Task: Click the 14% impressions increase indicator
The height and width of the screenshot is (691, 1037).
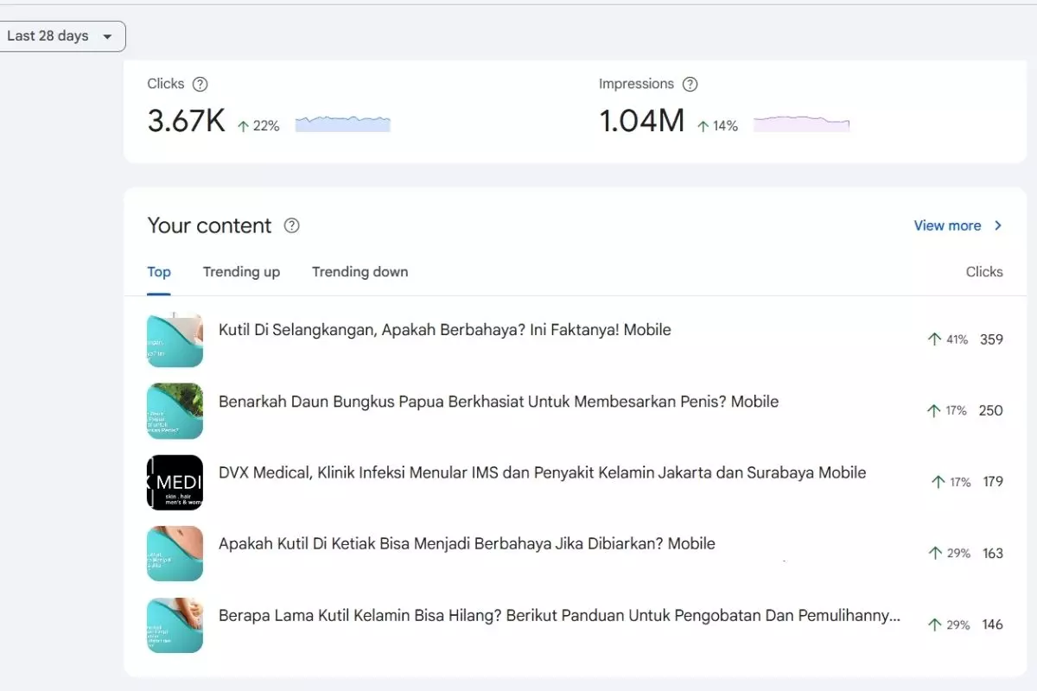Action: (x=717, y=126)
